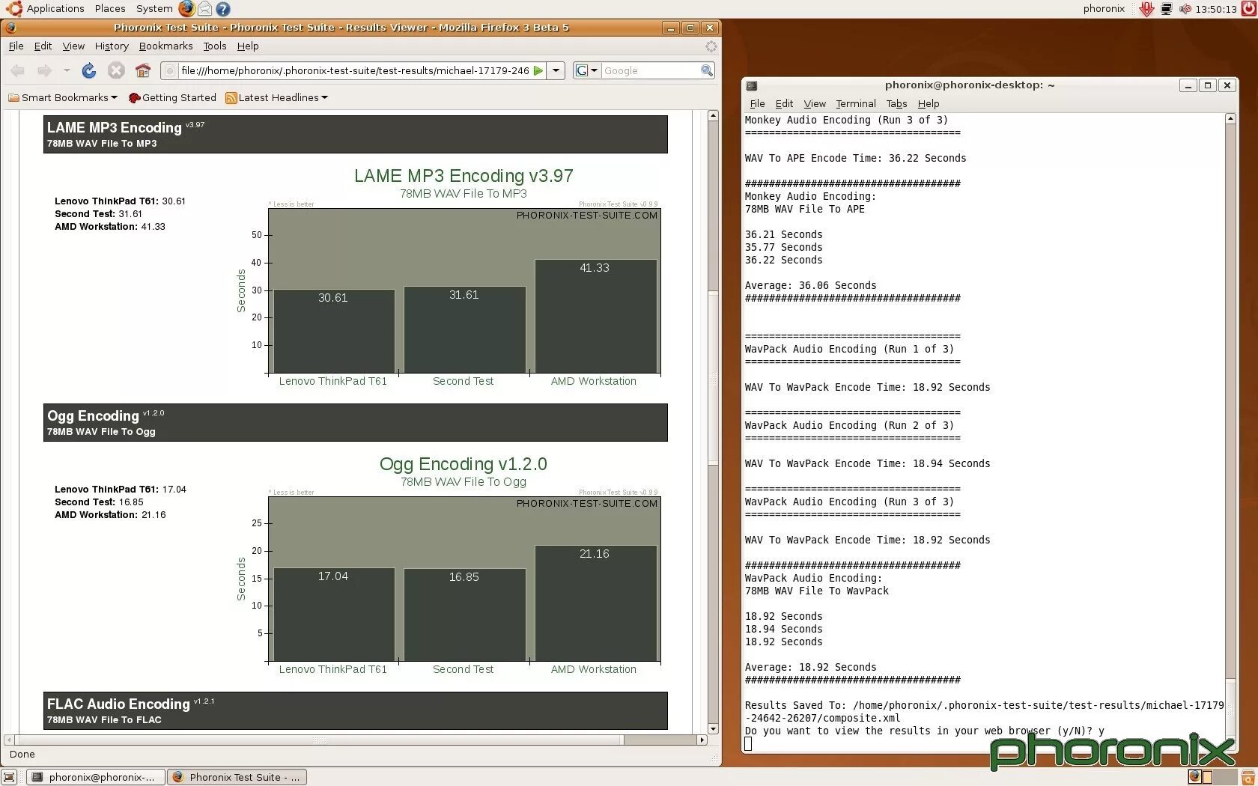Click the Firefox horizontal scrollbar thumb

[319, 740]
